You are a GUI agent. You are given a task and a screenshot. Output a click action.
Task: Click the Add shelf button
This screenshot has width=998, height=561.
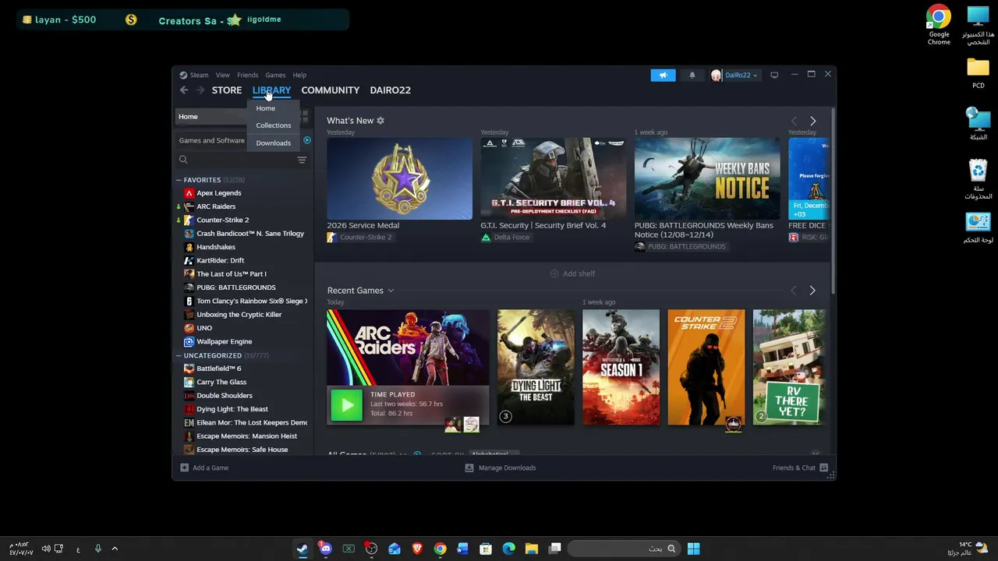tap(573, 273)
